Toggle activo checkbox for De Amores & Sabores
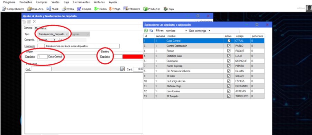 pos(229,71)
